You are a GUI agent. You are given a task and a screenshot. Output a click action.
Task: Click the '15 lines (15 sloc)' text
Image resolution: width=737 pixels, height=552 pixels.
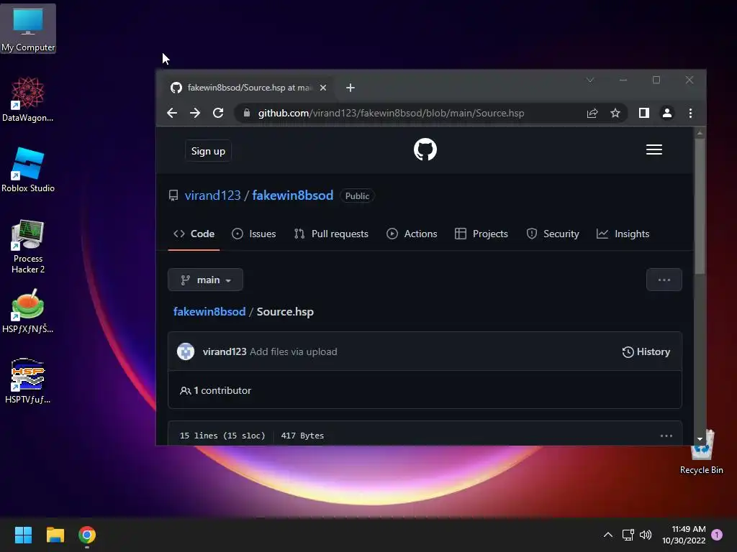pyautogui.click(x=222, y=436)
